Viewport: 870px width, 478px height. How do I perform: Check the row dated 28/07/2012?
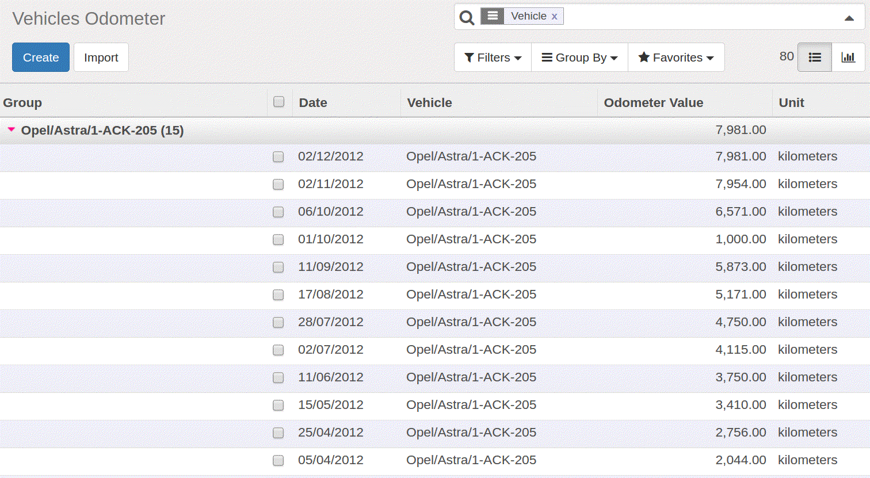point(278,323)
